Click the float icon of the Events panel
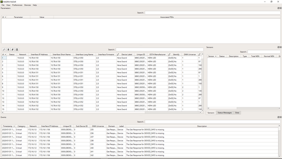 [x=279, y=117]
